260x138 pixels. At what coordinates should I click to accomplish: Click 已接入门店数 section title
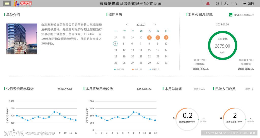click(x=225, y=89)
